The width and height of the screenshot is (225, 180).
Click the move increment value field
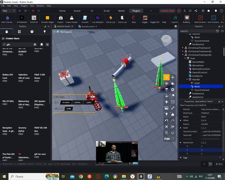pos(69,108)
